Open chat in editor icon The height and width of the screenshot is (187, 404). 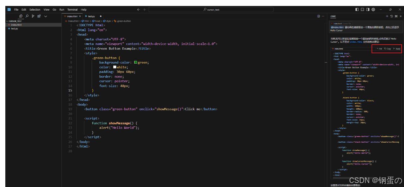click(x=396, y=16)
